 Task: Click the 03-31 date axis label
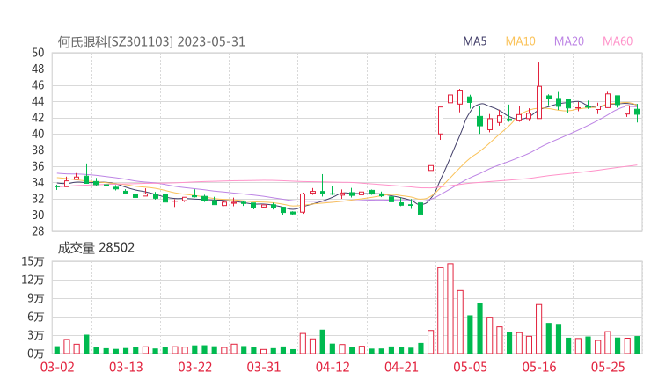click(x=264, y=367)
